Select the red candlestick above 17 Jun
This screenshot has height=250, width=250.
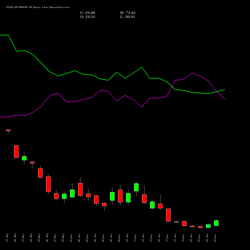click(x=168, y=215)
